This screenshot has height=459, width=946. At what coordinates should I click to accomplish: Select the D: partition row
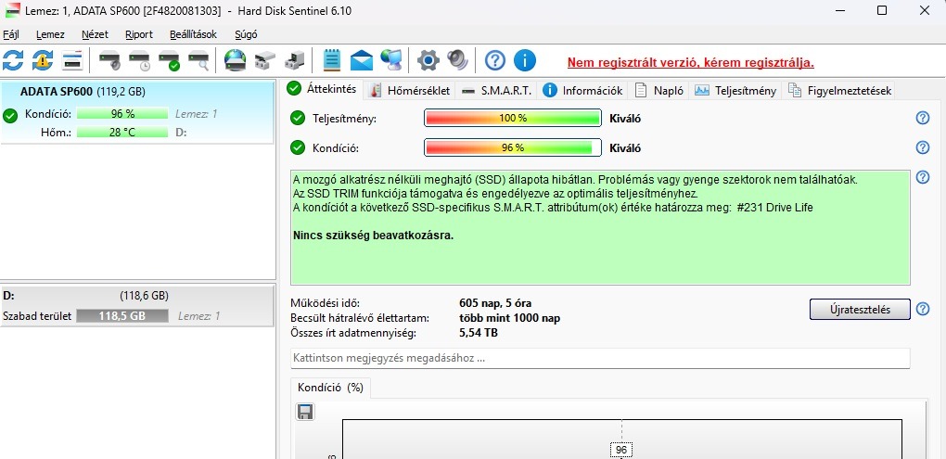tap(138, 306)
